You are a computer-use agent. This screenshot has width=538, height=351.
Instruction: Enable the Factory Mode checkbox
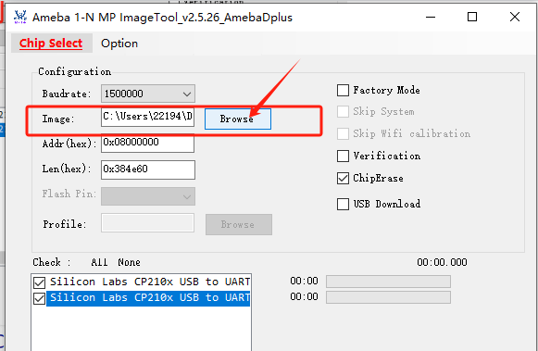pos(343,90)
